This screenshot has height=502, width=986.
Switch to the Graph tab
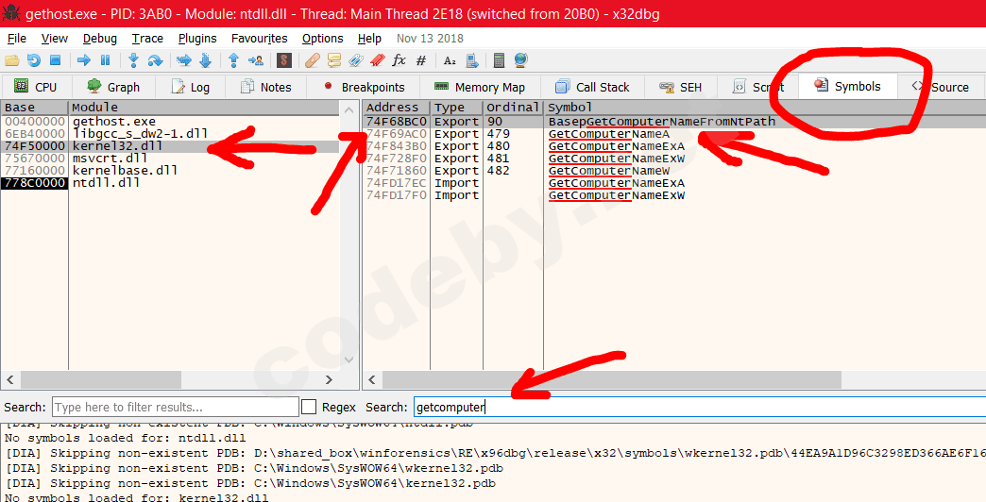coord(114,87)
